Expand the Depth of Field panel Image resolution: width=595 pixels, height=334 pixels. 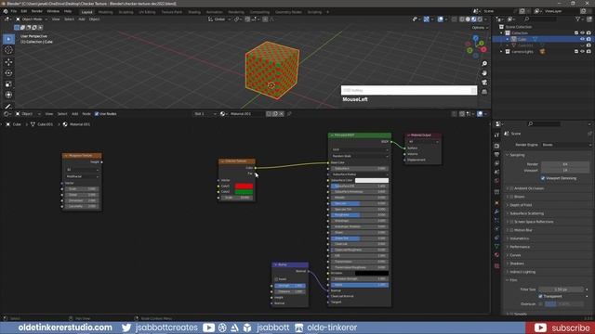click(x=521, y=205)
